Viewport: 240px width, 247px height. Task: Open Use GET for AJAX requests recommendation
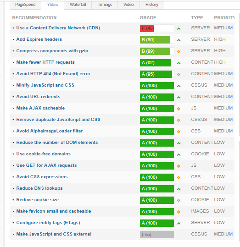point(46,165)
